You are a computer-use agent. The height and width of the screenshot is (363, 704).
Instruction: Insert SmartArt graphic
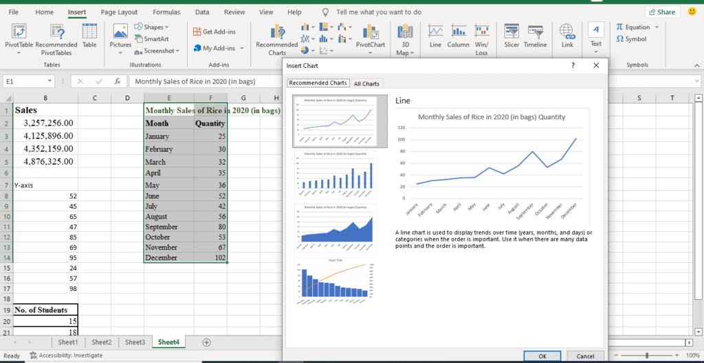click(x=152, y=39)
